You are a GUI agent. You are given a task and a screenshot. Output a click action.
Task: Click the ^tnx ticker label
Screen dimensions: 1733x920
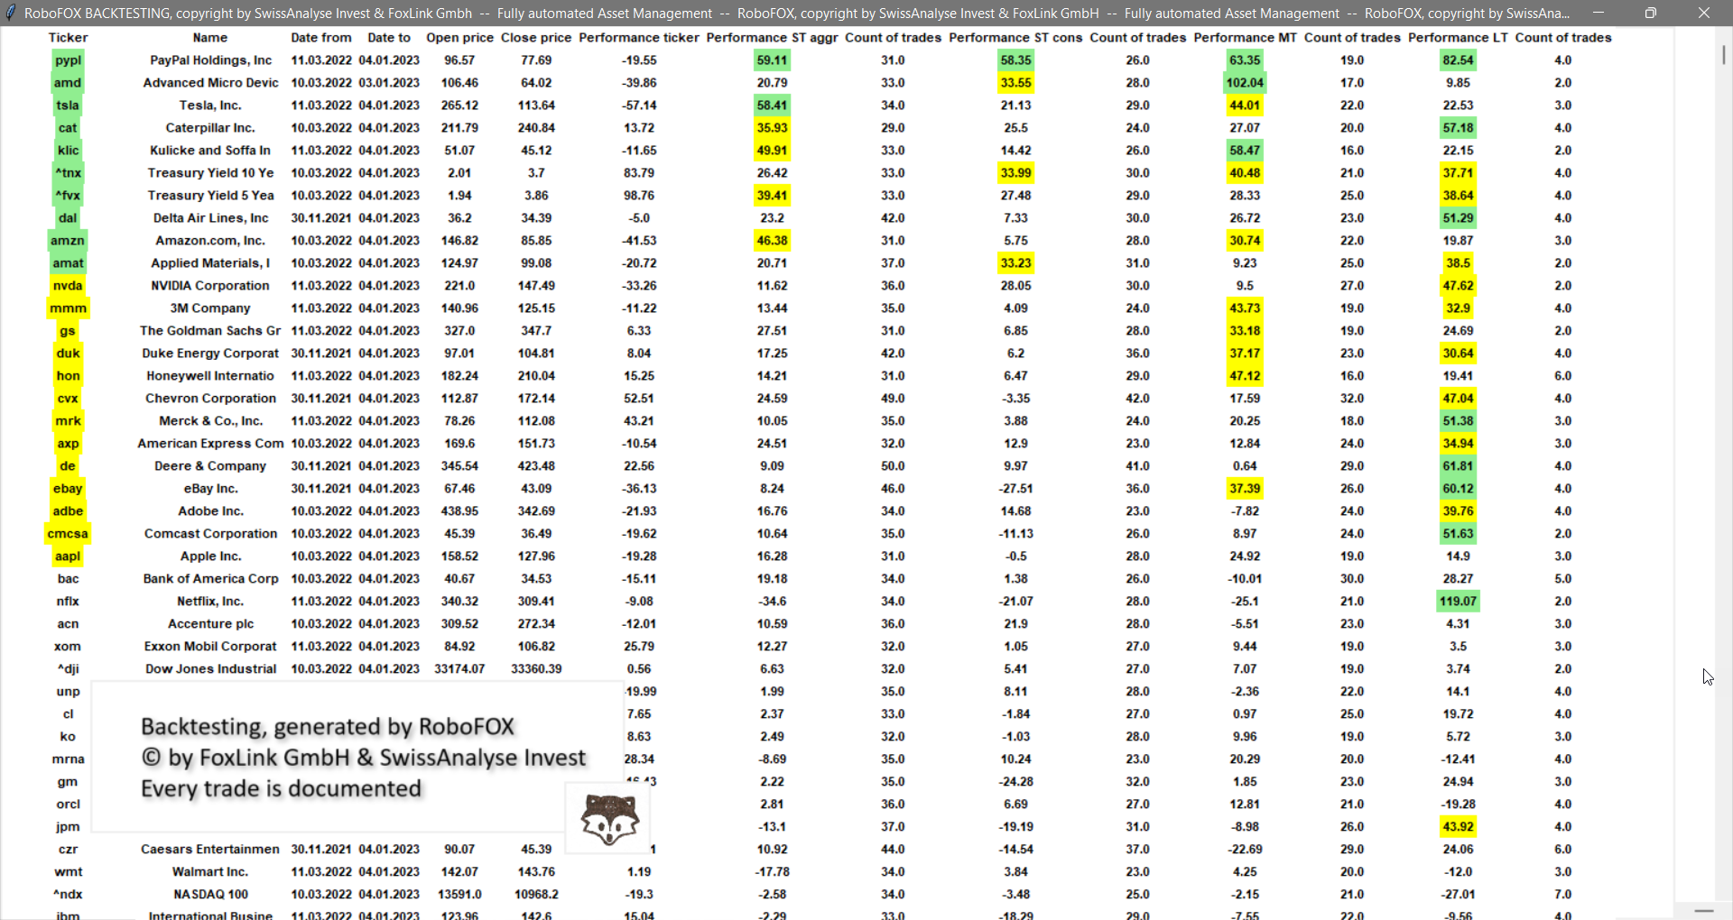pos(68,173)
